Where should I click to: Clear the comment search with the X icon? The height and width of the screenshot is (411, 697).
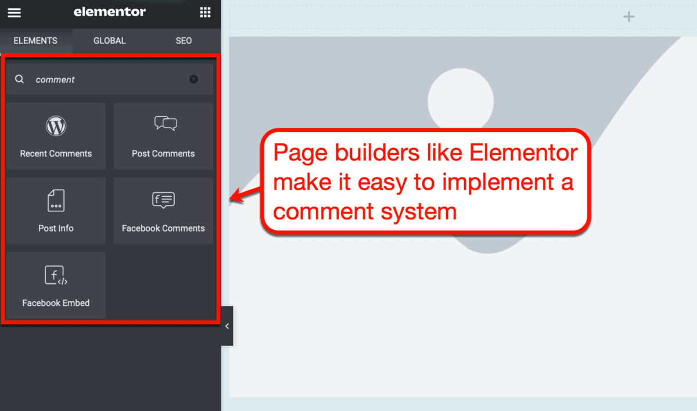click(x=193, y=79)
